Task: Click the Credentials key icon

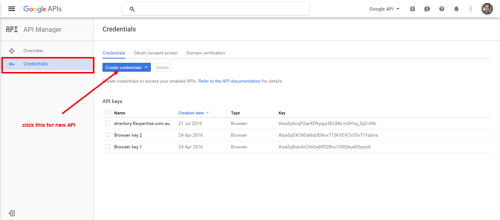Action: [12, 64]
